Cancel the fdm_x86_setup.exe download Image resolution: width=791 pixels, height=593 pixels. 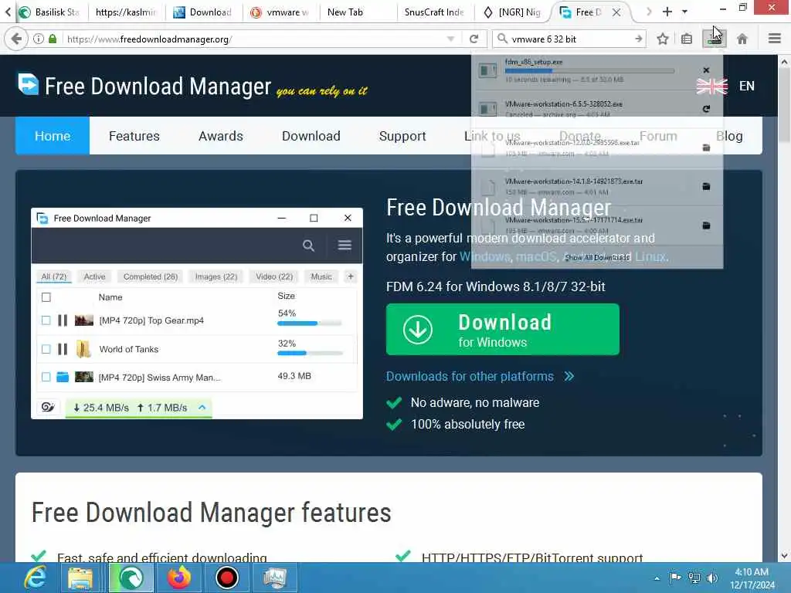(706, 70)
